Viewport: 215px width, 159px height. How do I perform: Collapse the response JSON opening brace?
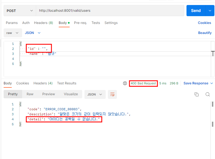pos(20,104)
